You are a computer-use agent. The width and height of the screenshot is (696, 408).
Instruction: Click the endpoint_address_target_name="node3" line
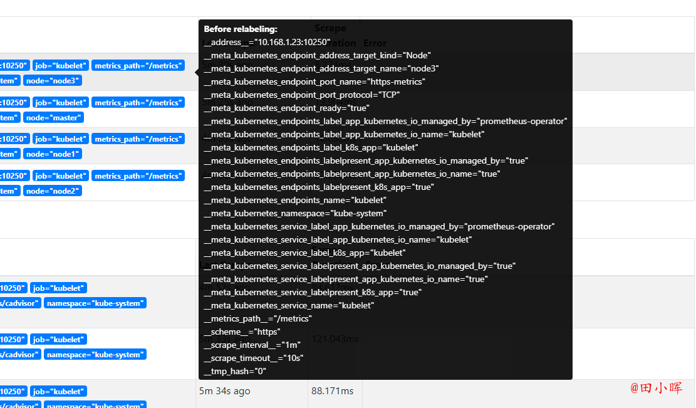click(x=321, y=68)
